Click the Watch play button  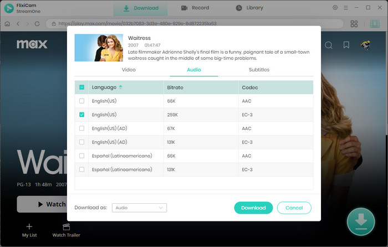[x=42, y=204]
